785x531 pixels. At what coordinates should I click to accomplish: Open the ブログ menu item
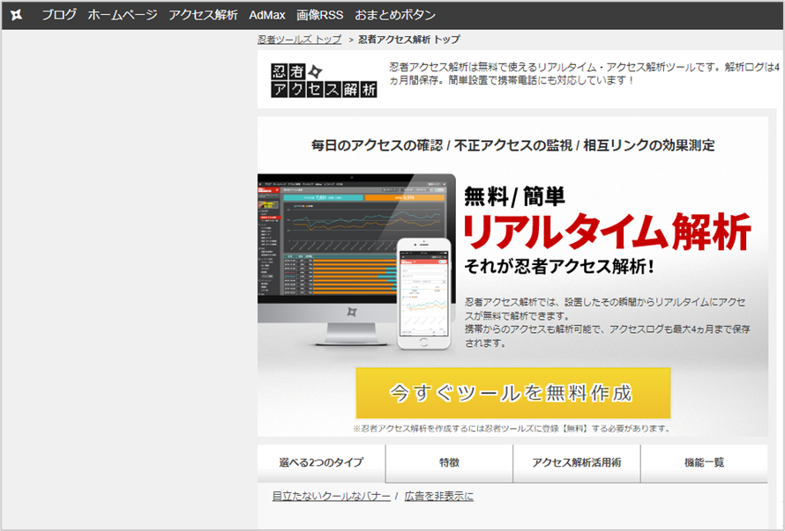pyautogui.click(x=58, y=15)
